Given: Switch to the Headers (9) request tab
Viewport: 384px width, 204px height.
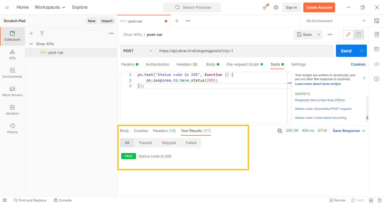Looking at the screenshot, I should [187, 64].
